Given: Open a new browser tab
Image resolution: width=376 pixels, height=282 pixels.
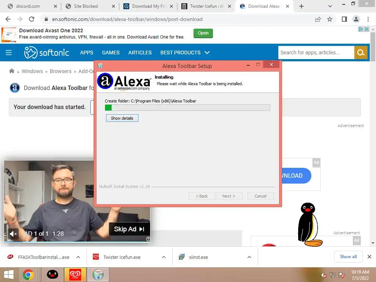Looking at the screenshot, I should 301,6.
